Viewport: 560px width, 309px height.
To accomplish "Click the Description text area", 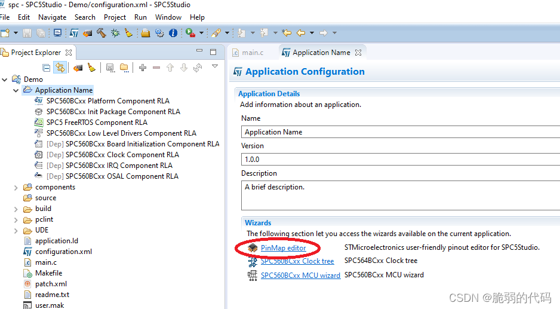I will 401,195.
